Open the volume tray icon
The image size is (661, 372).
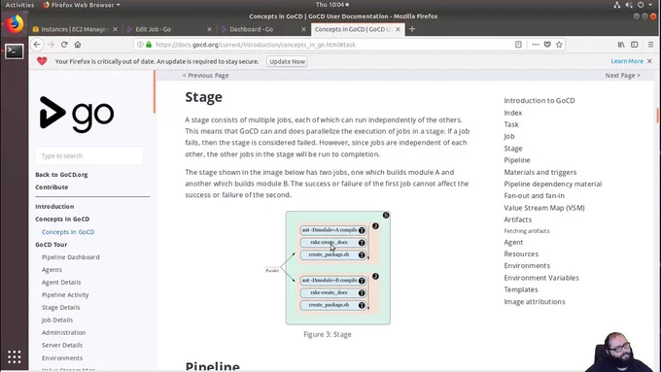pyautogui.click(x=629, y=5)
